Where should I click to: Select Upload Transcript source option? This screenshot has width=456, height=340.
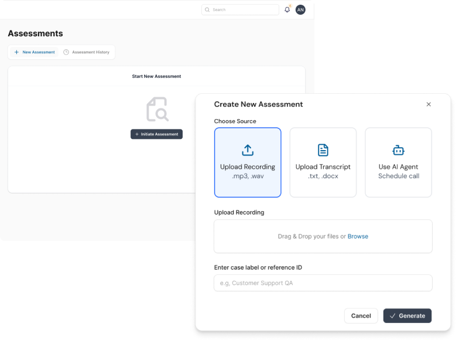(323, 162)
